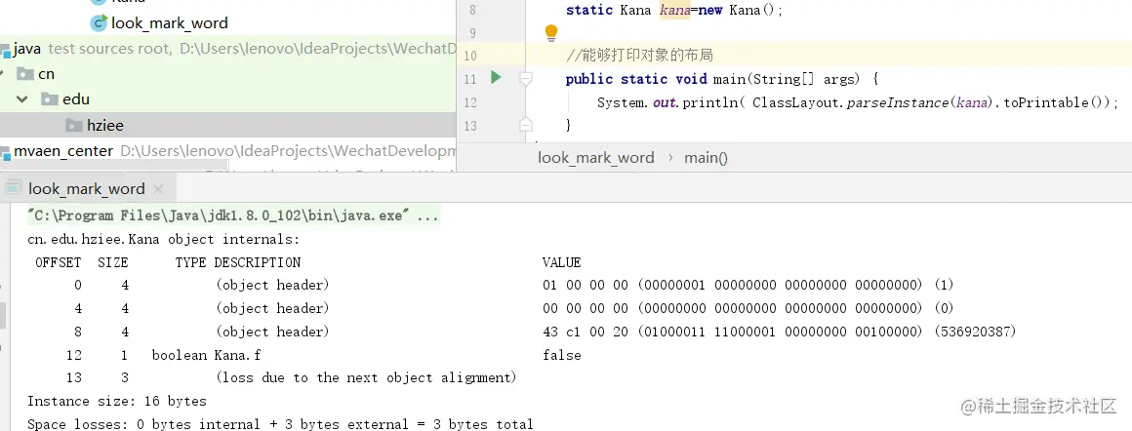
Task: Click the java.exe command line in console
Action: tap(232, 215)
